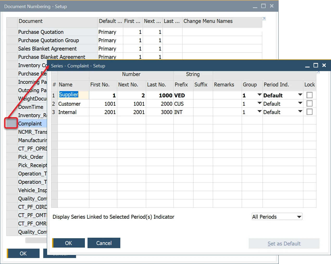This screenshot has height=264, width=331.
Task: Toggle Lock checkbox for Customer series
Action: (x=309, y=104)
